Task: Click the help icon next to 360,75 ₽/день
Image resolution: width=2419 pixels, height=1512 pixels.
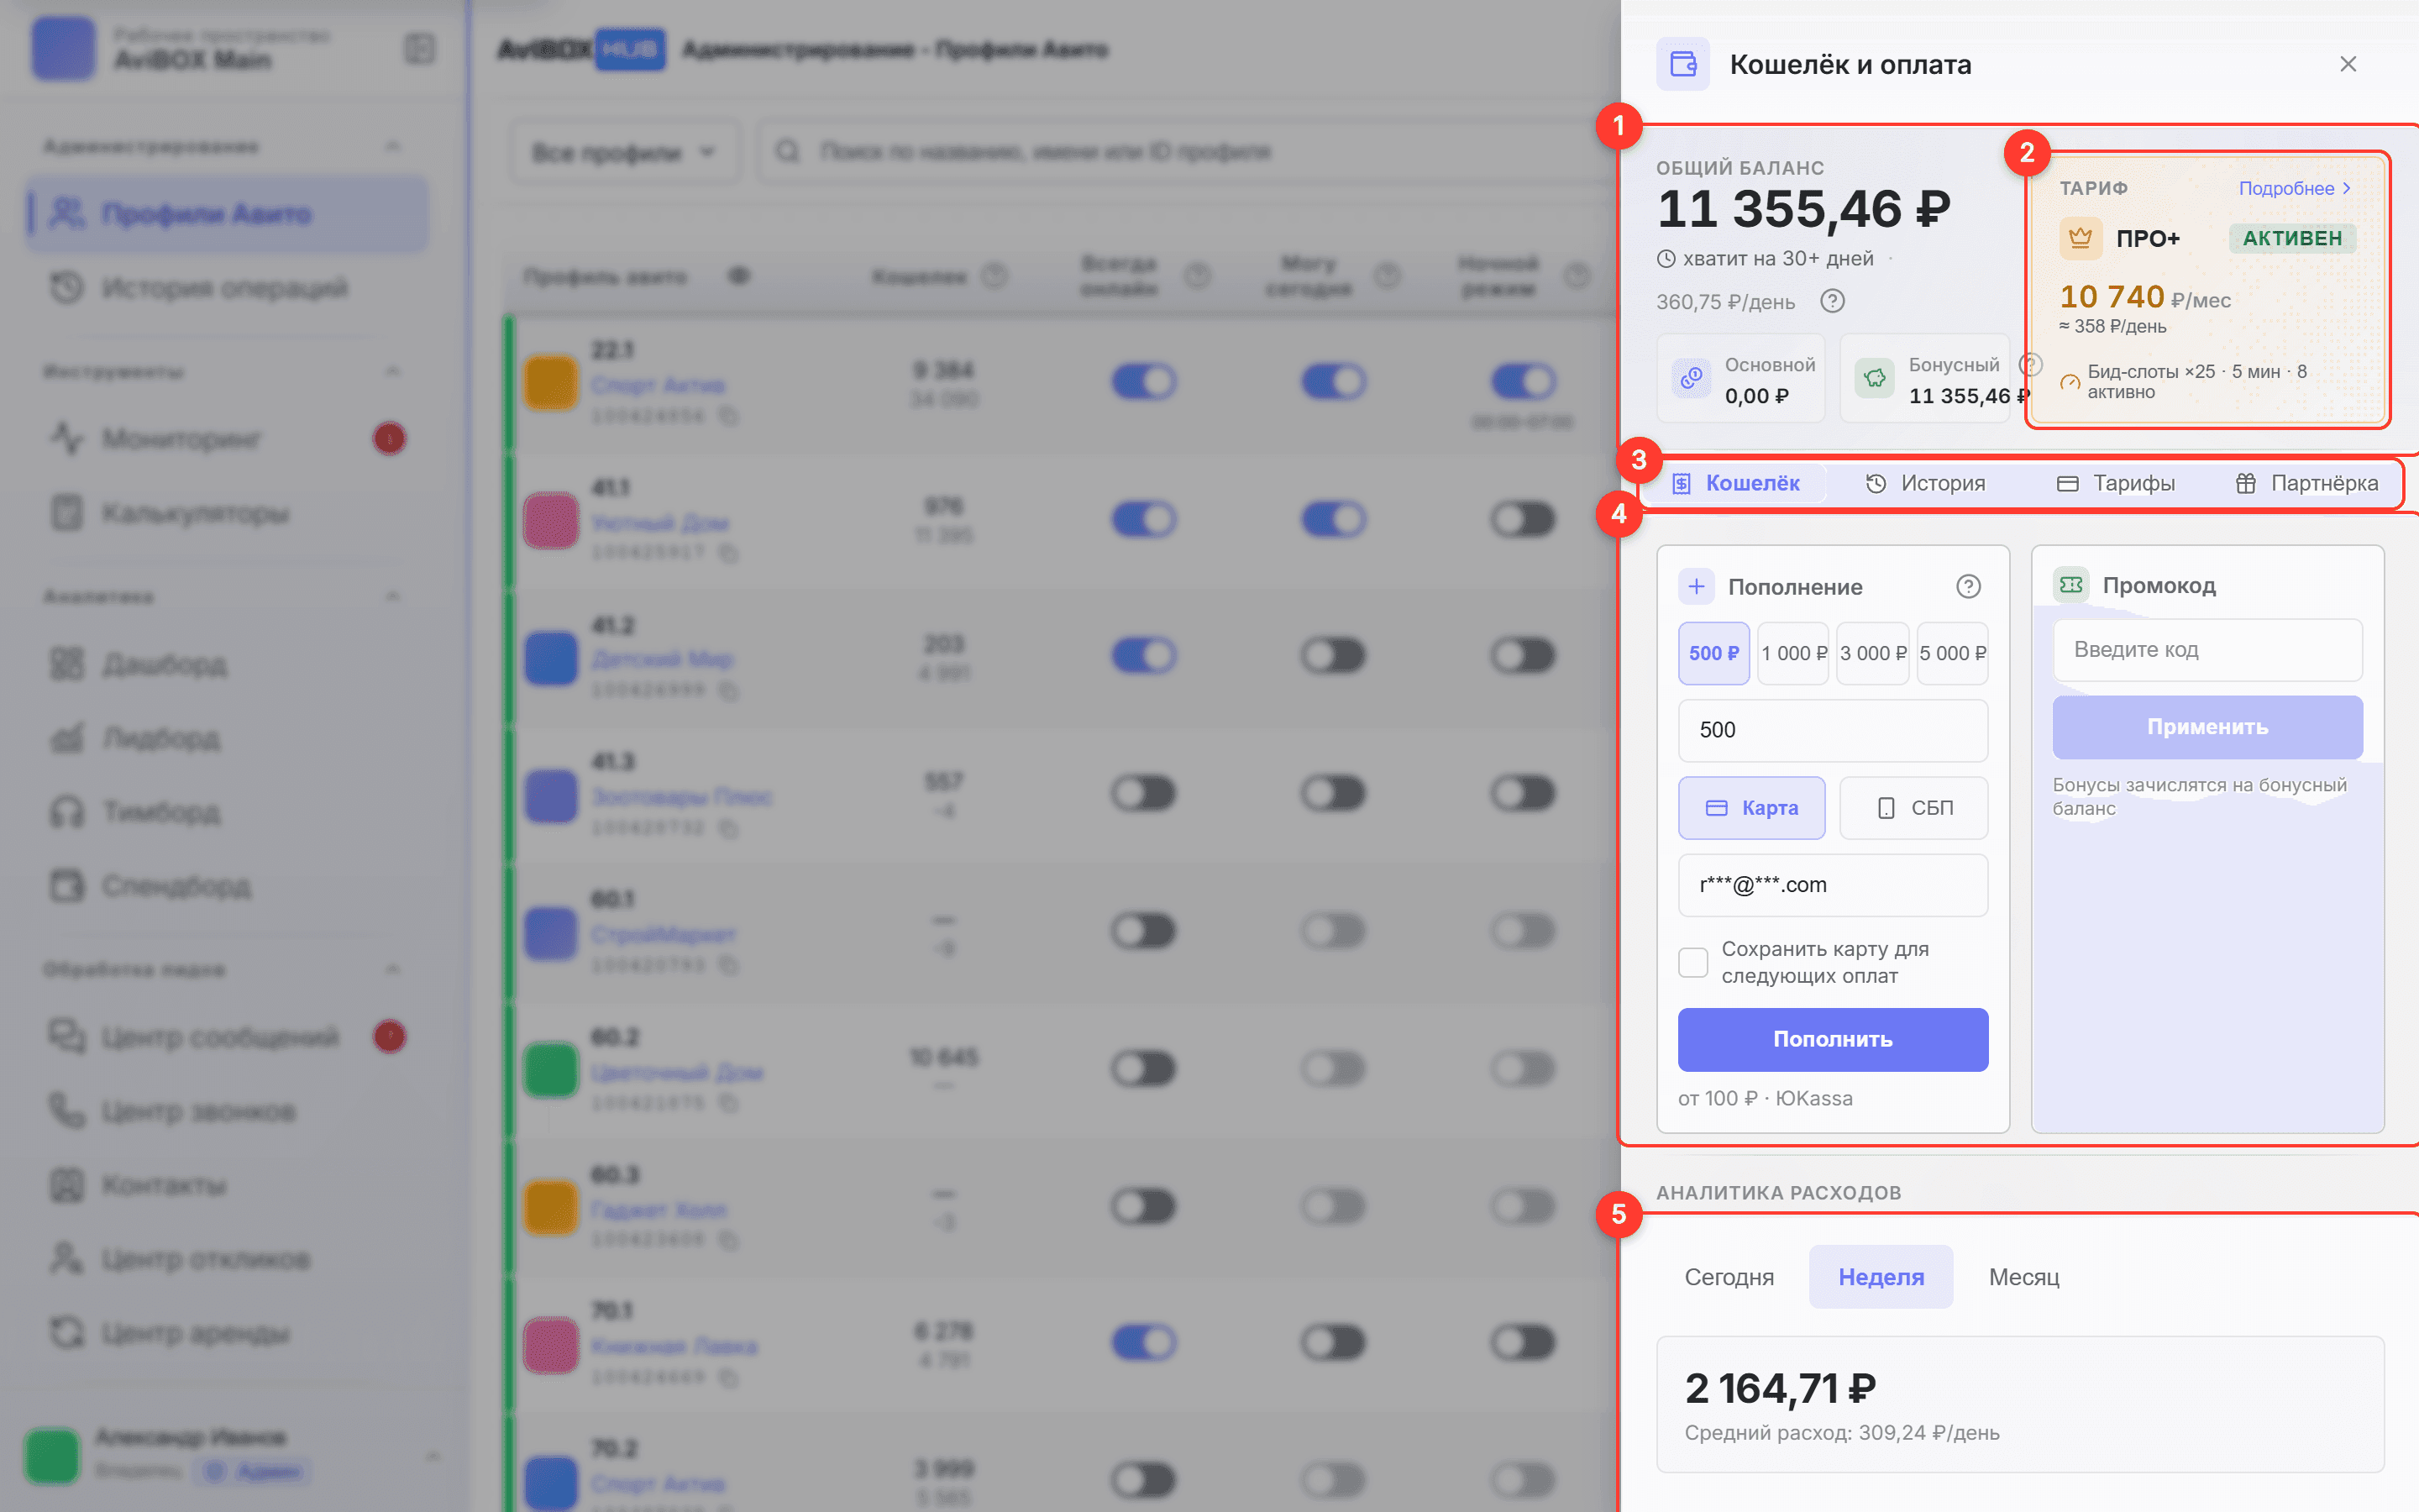Action: (x=1832, y=301)
